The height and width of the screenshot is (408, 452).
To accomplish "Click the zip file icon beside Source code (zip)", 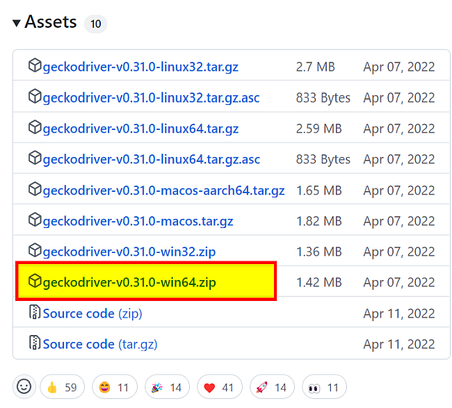I will pos(35,312).
